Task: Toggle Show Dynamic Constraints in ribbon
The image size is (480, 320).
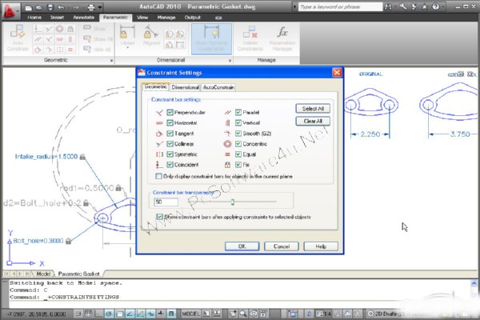Action: 211,38
